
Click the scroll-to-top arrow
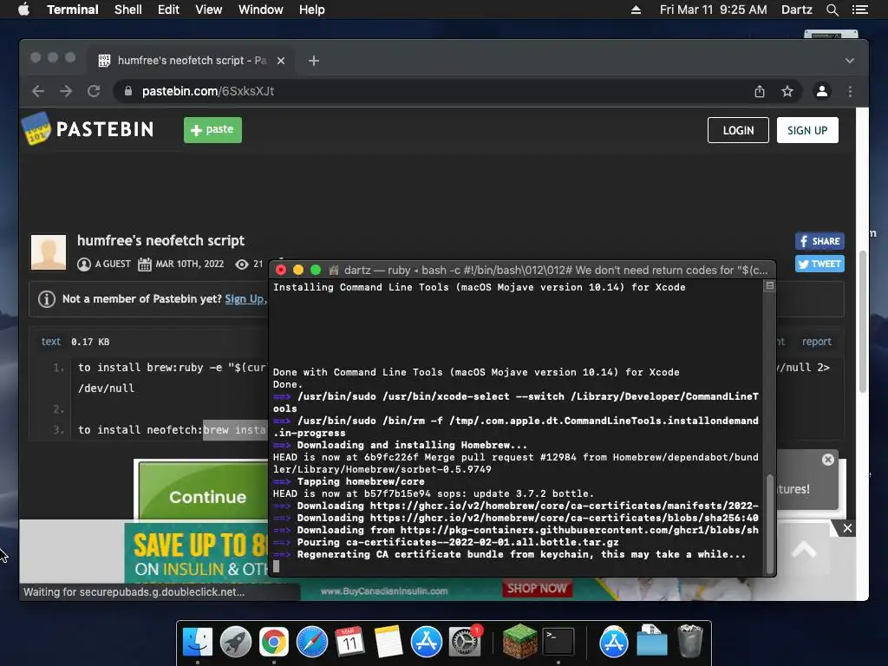pyautogui.click(x=804, y=549)
